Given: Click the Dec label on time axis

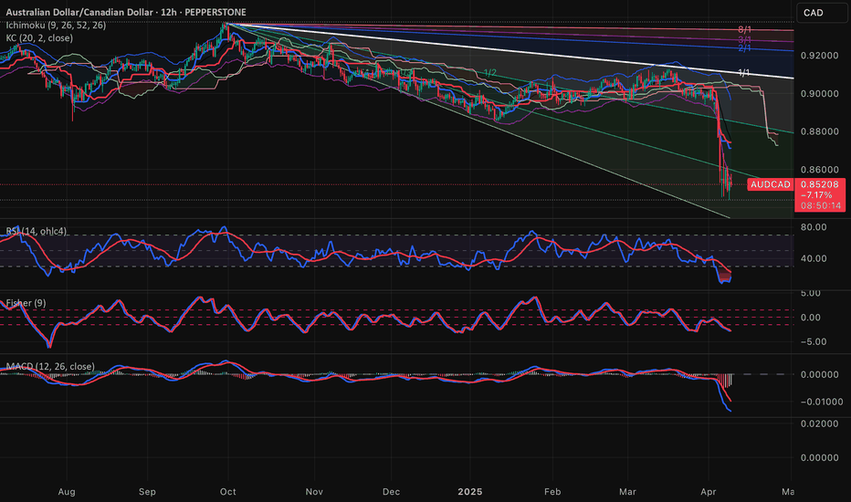Looking at the screenshot, I should coord(391,492).
